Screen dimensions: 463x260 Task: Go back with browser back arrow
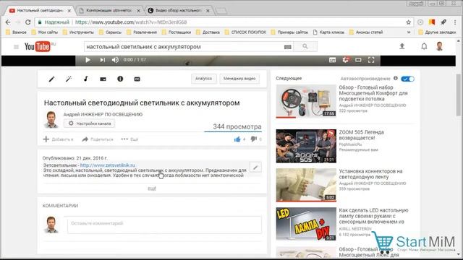click(x=8, y=22)
